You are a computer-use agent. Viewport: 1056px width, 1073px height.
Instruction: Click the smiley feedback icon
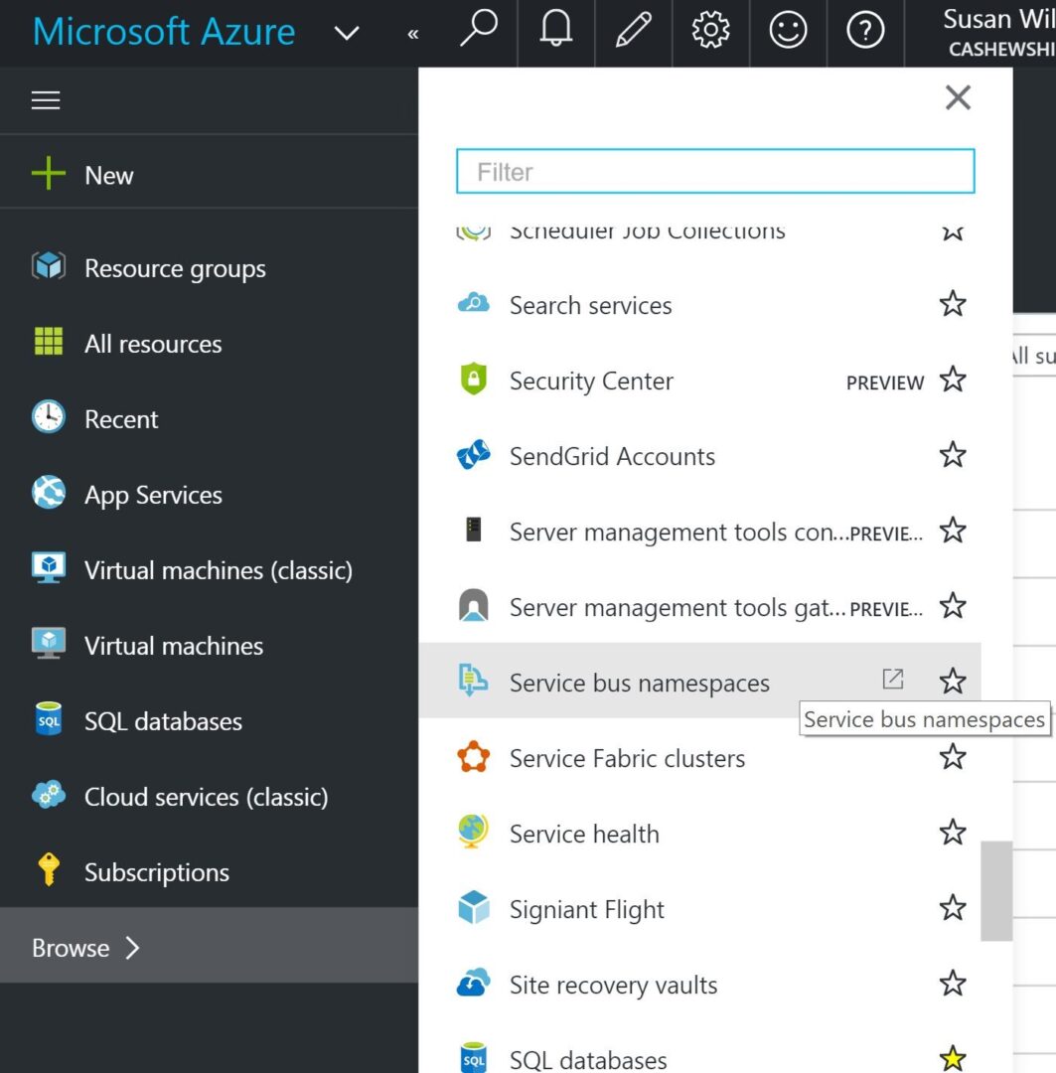(787, 30)
